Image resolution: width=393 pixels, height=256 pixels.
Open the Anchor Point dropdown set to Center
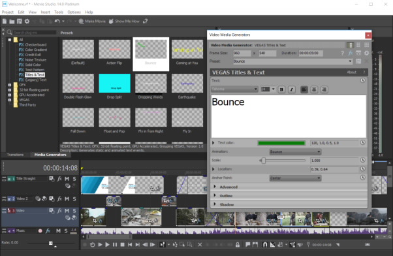coord(295,178)
